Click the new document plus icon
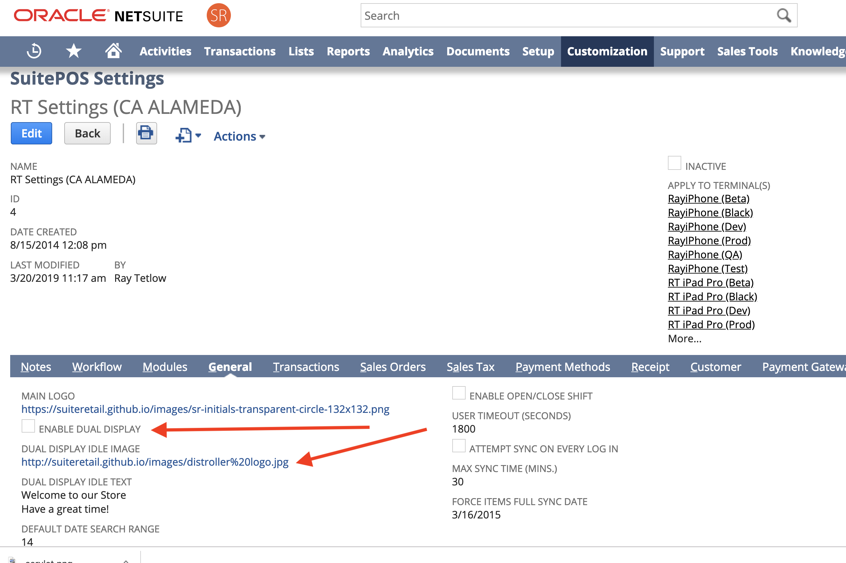Image resolution: width=846 pixels, height=563 pixels. pos(184,136)
